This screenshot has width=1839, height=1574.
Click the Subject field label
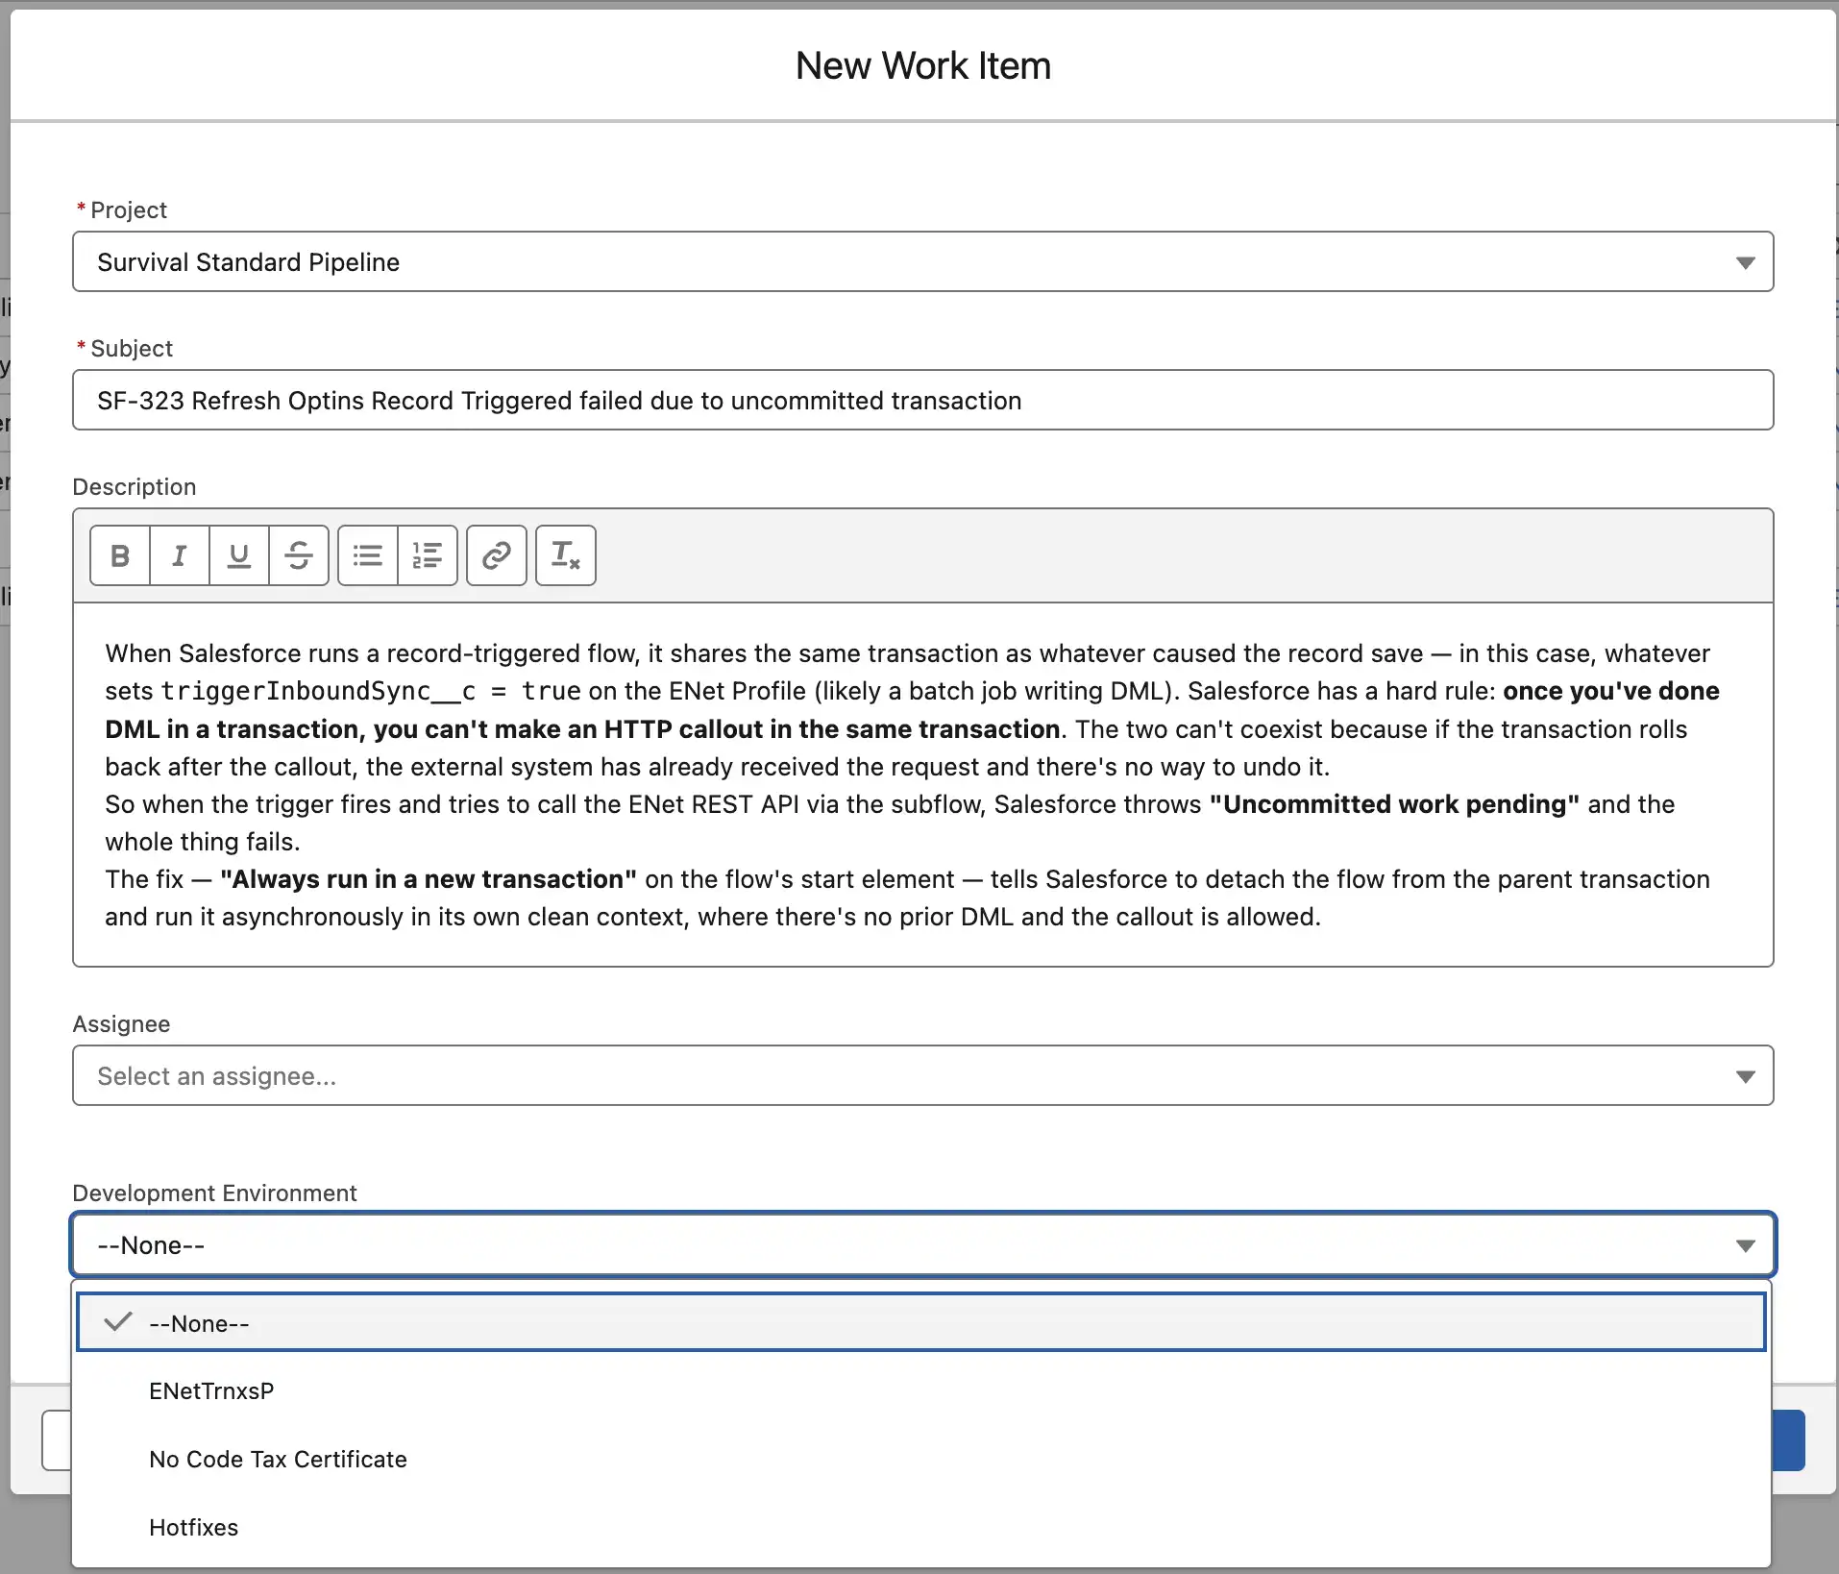(132, 348)
